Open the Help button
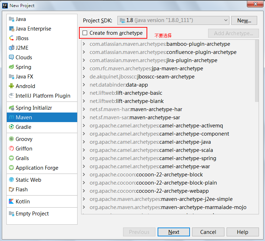 pyautogui.click(x=243, y=232)
